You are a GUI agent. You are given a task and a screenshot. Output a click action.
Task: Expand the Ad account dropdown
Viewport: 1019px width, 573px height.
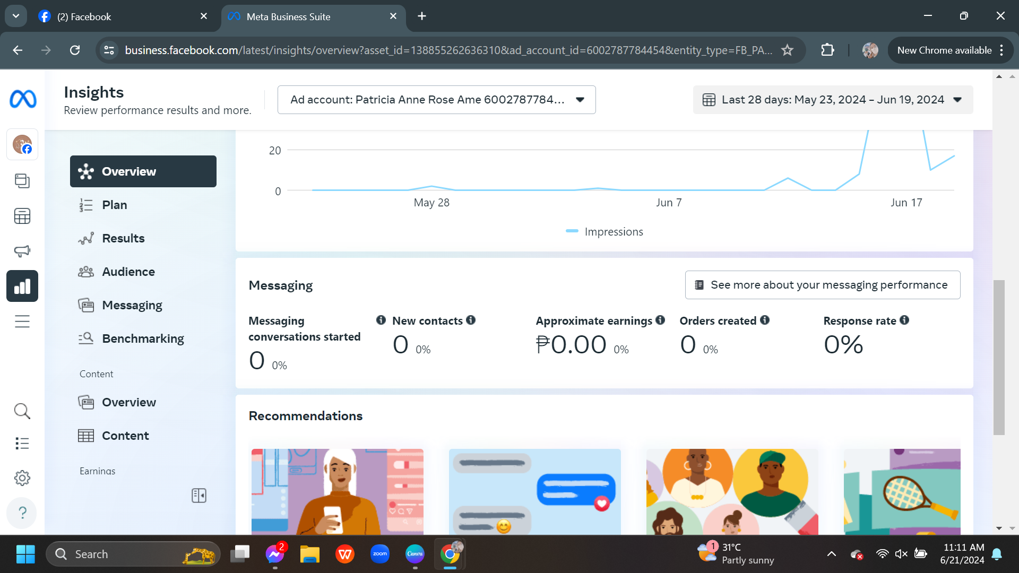click(436, 100)
